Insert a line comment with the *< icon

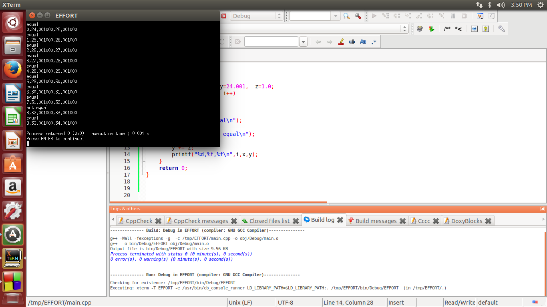point(459,29)
